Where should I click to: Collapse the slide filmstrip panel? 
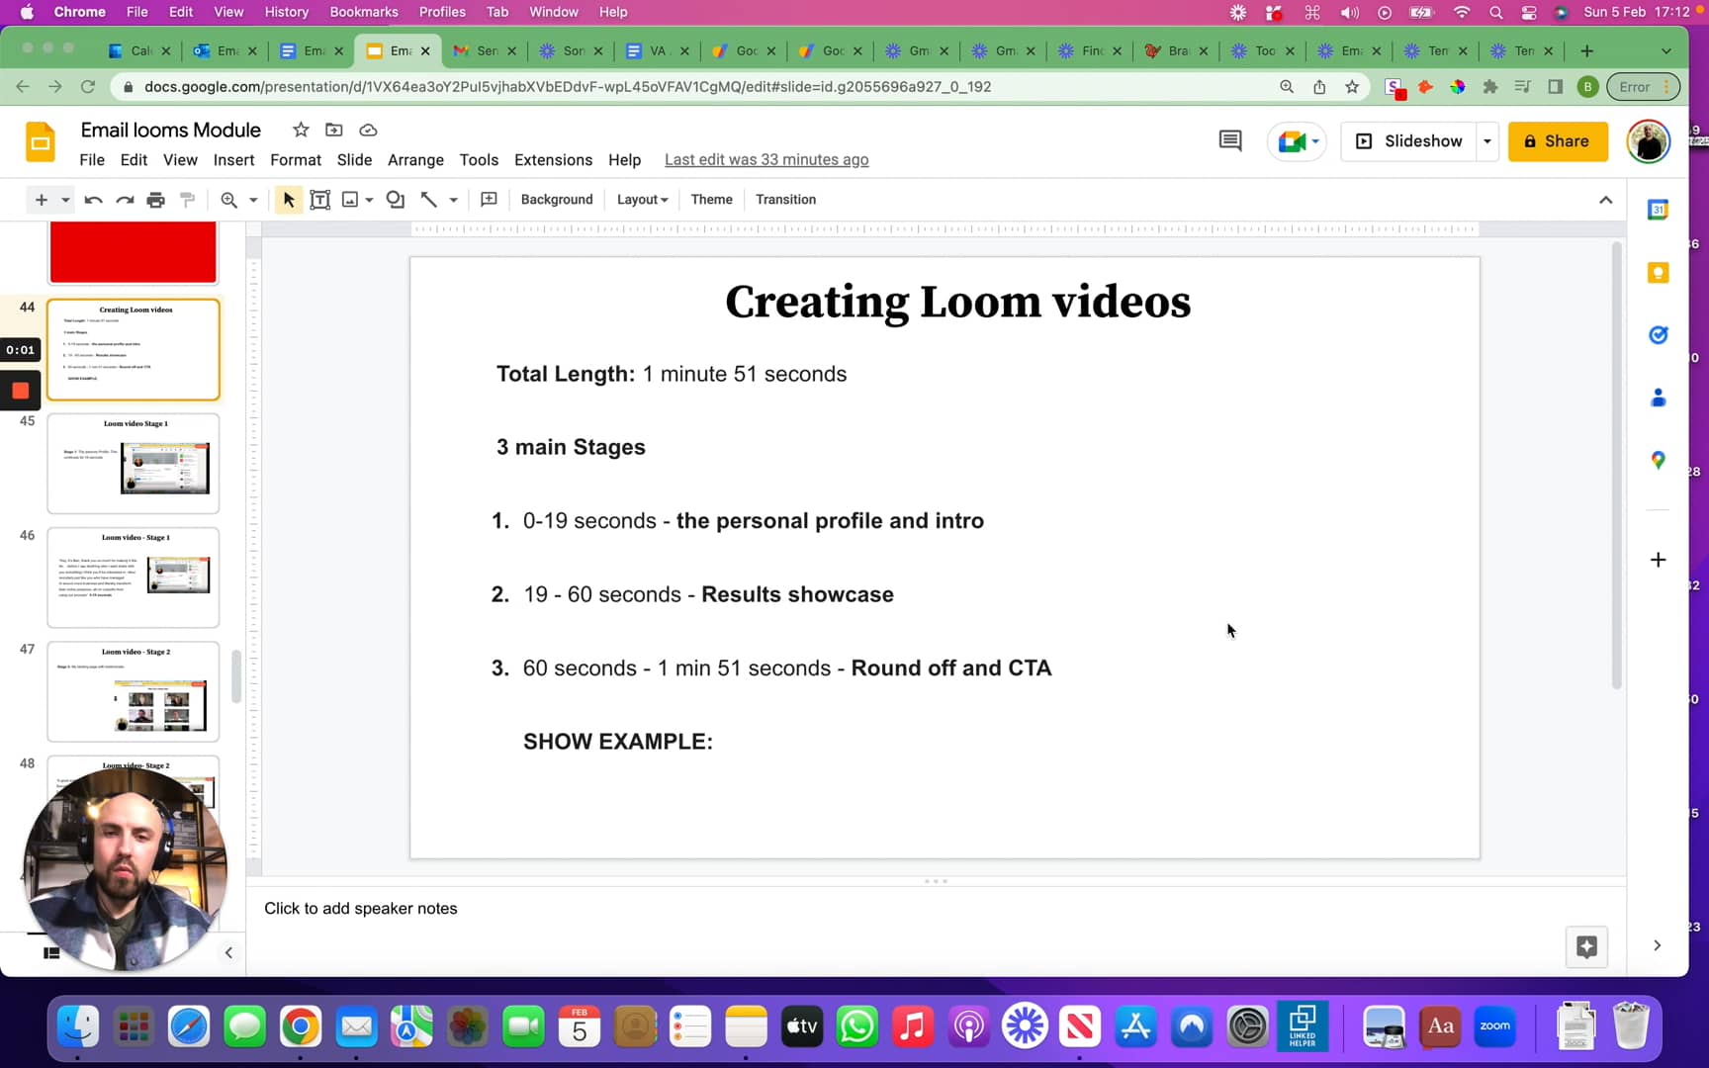tap(228, 952)
